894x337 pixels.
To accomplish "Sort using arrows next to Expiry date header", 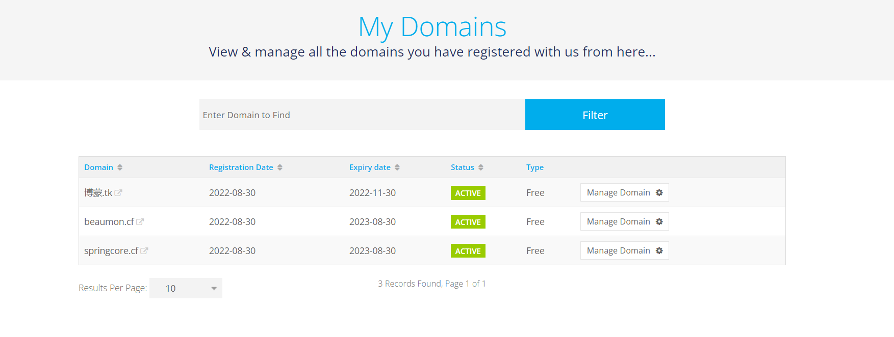I will pyautogui.click(x=397, y=167).
